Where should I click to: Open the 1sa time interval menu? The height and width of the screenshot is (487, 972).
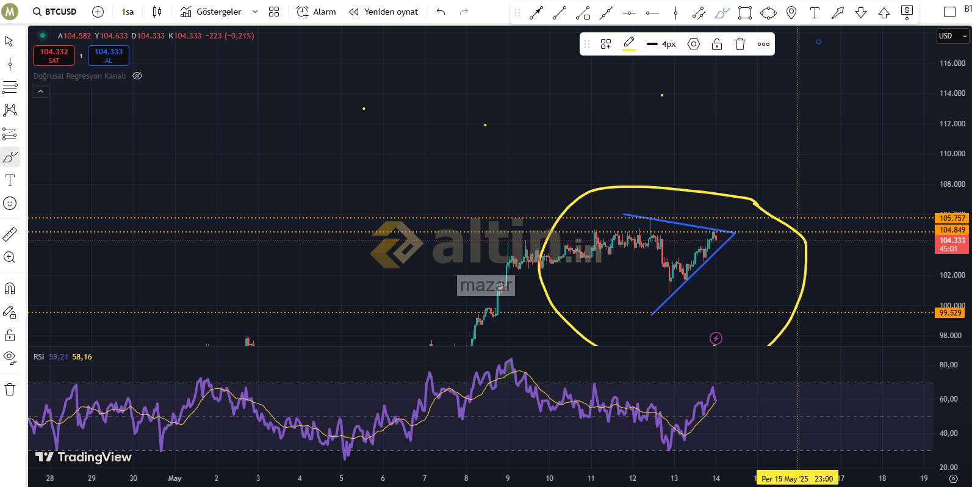pos(128,12)
